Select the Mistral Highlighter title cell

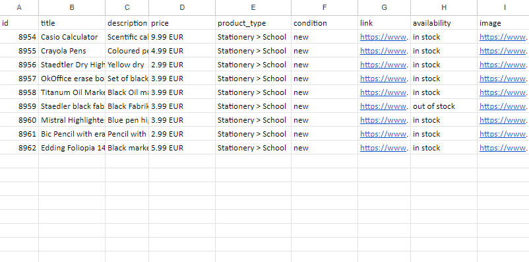(x=72, y=120)
